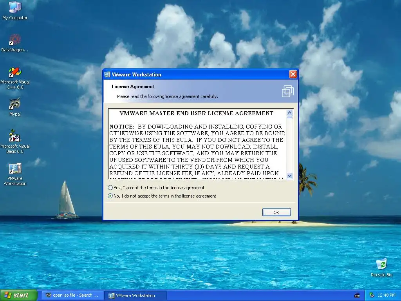
Task: Click license scrollbar down arrow
Action: coord(289,176)
